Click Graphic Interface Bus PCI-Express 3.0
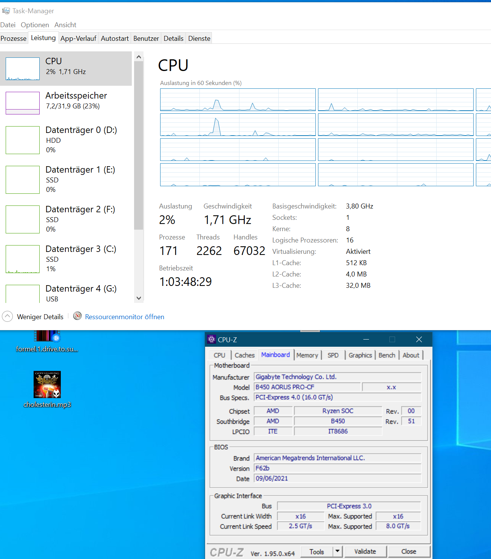This screenshot has width=491, height=559. point(349,506)
